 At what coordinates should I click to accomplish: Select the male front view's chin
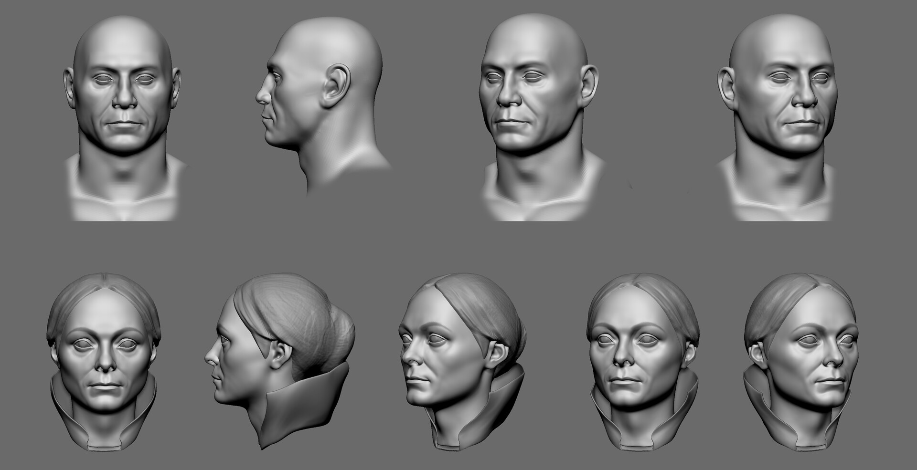(126, 141)
